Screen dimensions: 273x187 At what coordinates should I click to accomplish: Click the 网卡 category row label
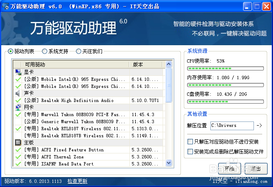[x=29, y=107]
